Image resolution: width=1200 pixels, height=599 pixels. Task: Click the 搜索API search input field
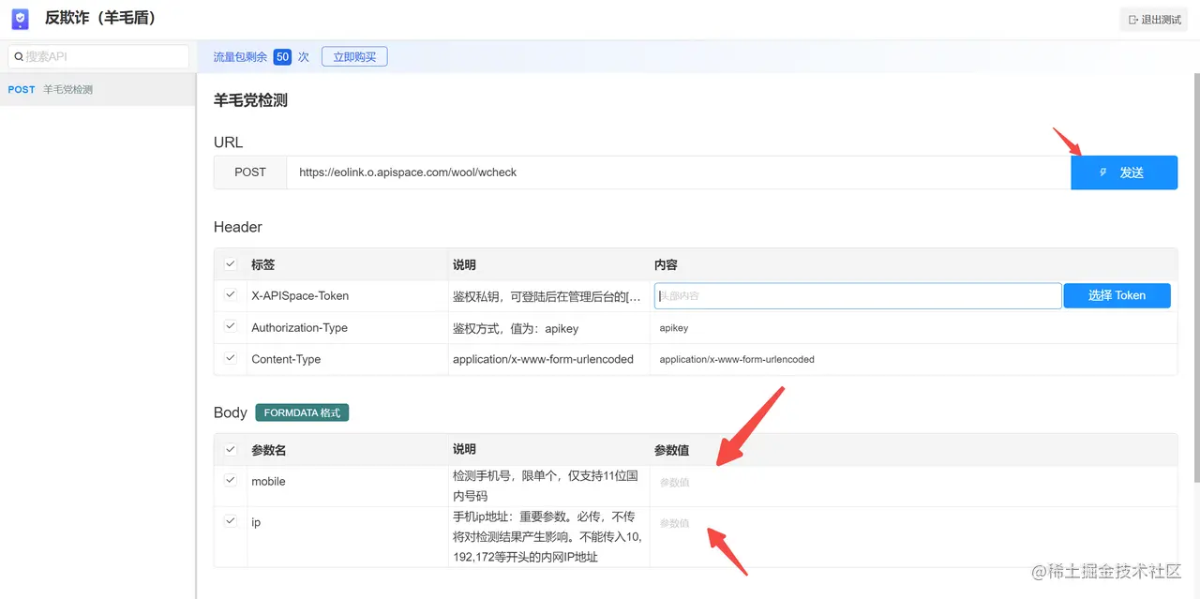(98, 56)
